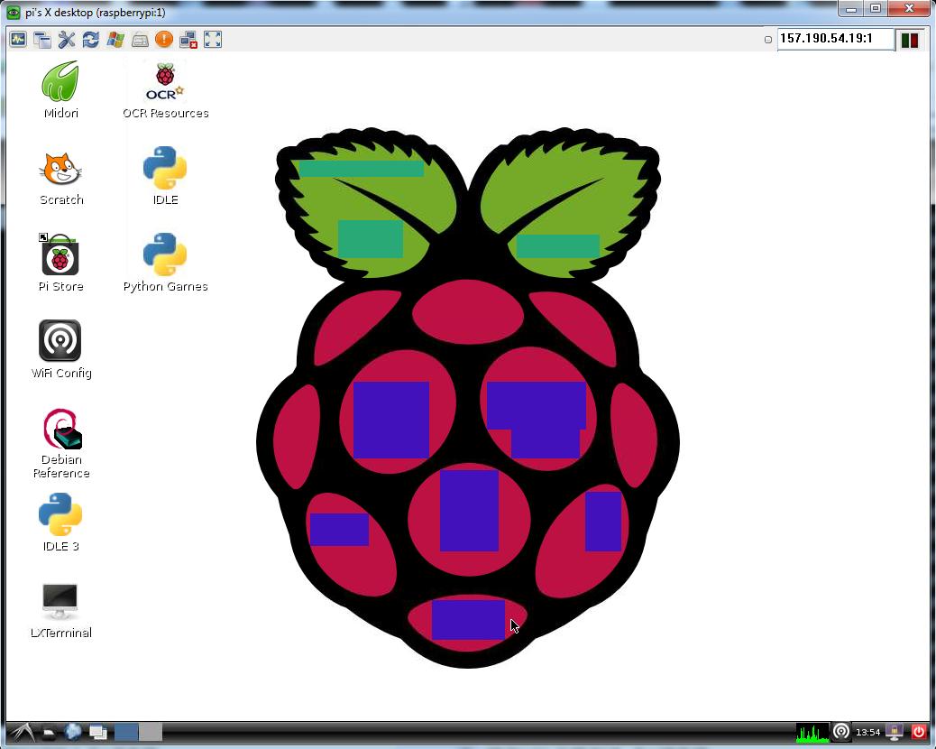
Task: Click the 13:54 taskbar clock
Action: point(868,732)
